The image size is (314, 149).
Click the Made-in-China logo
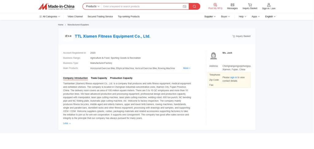(56, 6)
